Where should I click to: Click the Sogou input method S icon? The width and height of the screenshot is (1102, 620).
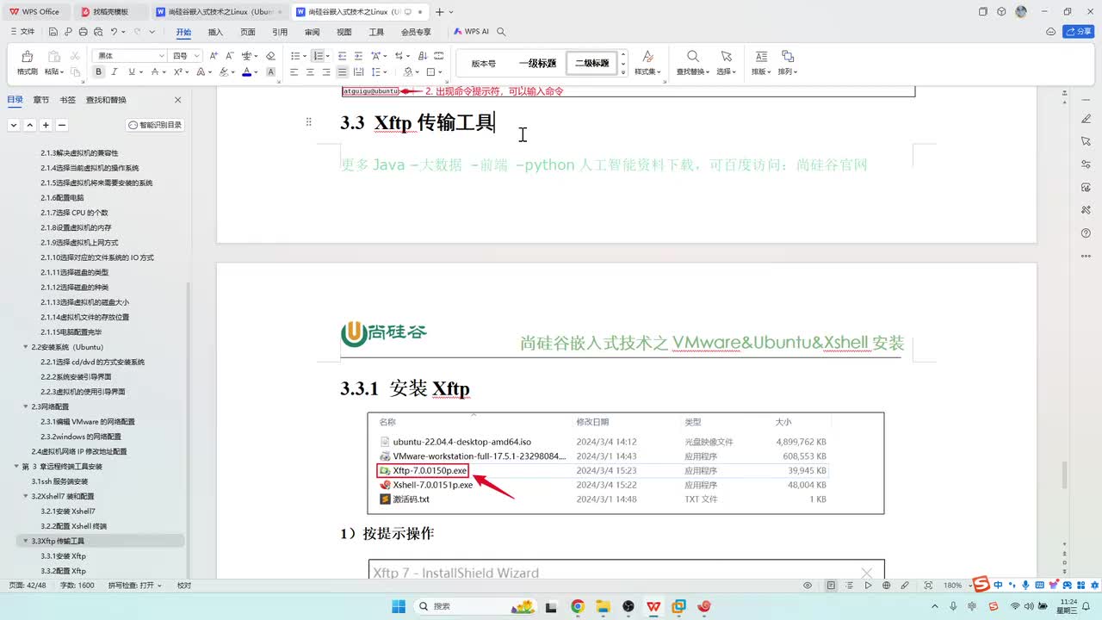tap(981, 585)
